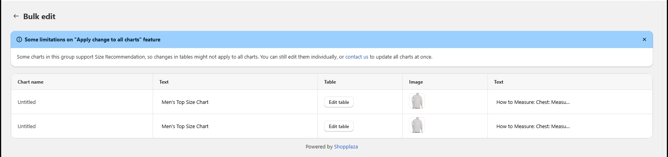Open the first row shirt image thumbnail

[x=416, y=101]
